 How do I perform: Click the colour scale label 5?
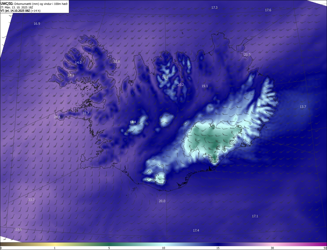coord(109,248)
